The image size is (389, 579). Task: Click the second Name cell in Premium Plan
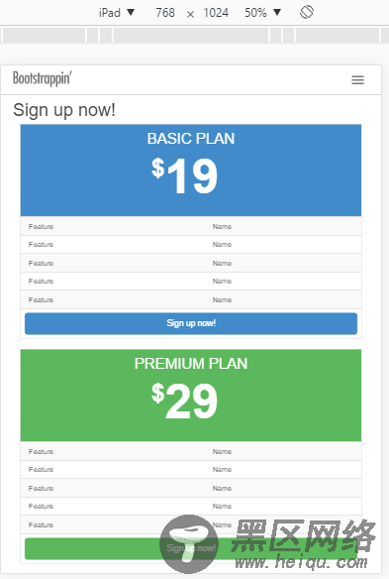[222, 469]
